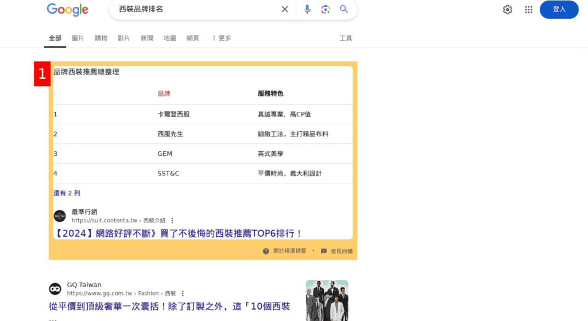This screenshot has width=588, height=321.
Task: Click the 意見回饋 flag icon
Action: click(x=324, y=251)
